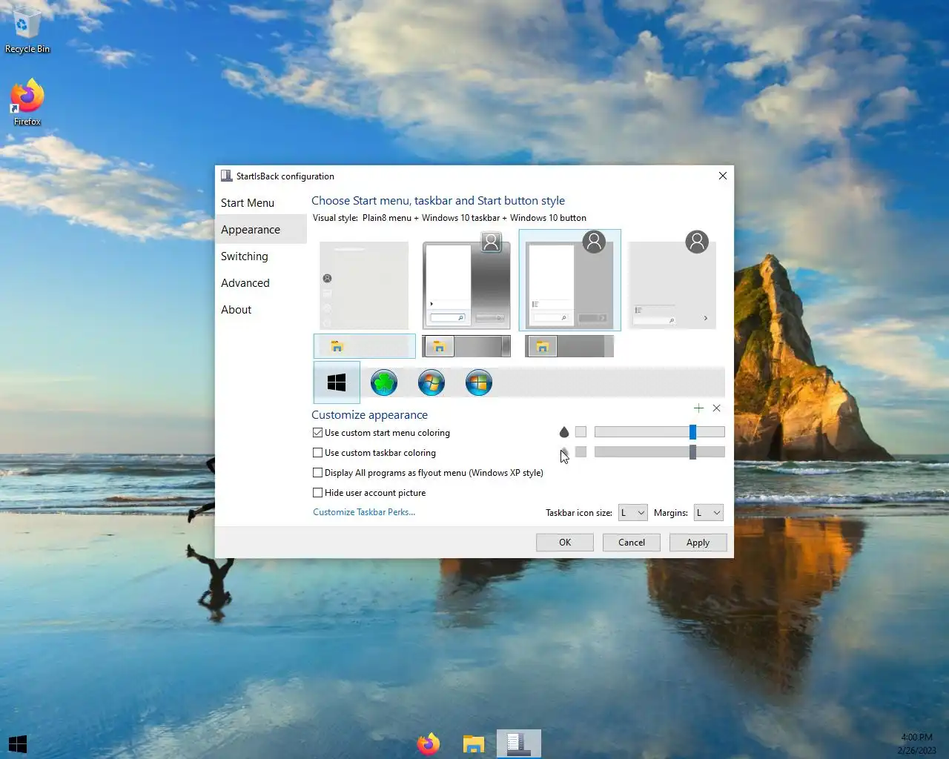Enable Use custom taskbar coloring
This screenshot has height=759, width=949.
374,453
